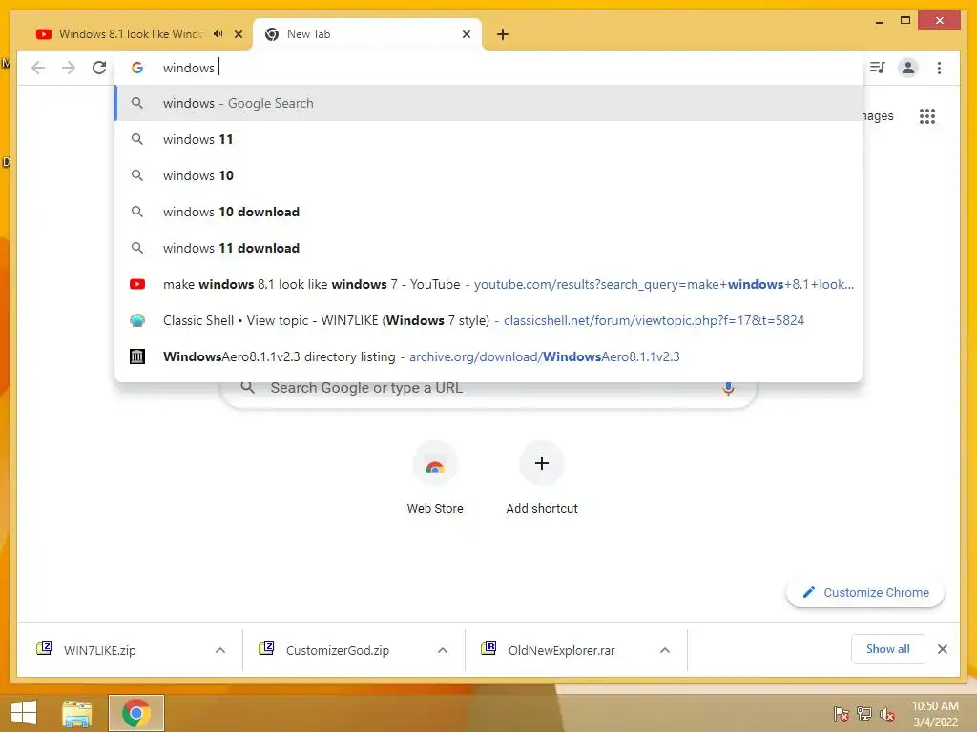The image size is (977, 732).
Task: Open the media control icon in toolbar
Action: pyautogui.click(x=878, y=68)
